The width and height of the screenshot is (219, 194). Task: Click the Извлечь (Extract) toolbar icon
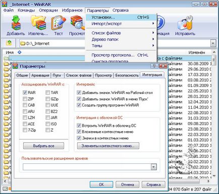click(x=38, y=23)
